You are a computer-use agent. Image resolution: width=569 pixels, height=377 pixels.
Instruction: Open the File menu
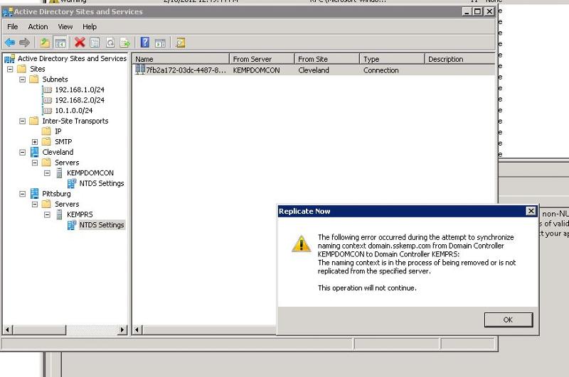pos(12,27)
